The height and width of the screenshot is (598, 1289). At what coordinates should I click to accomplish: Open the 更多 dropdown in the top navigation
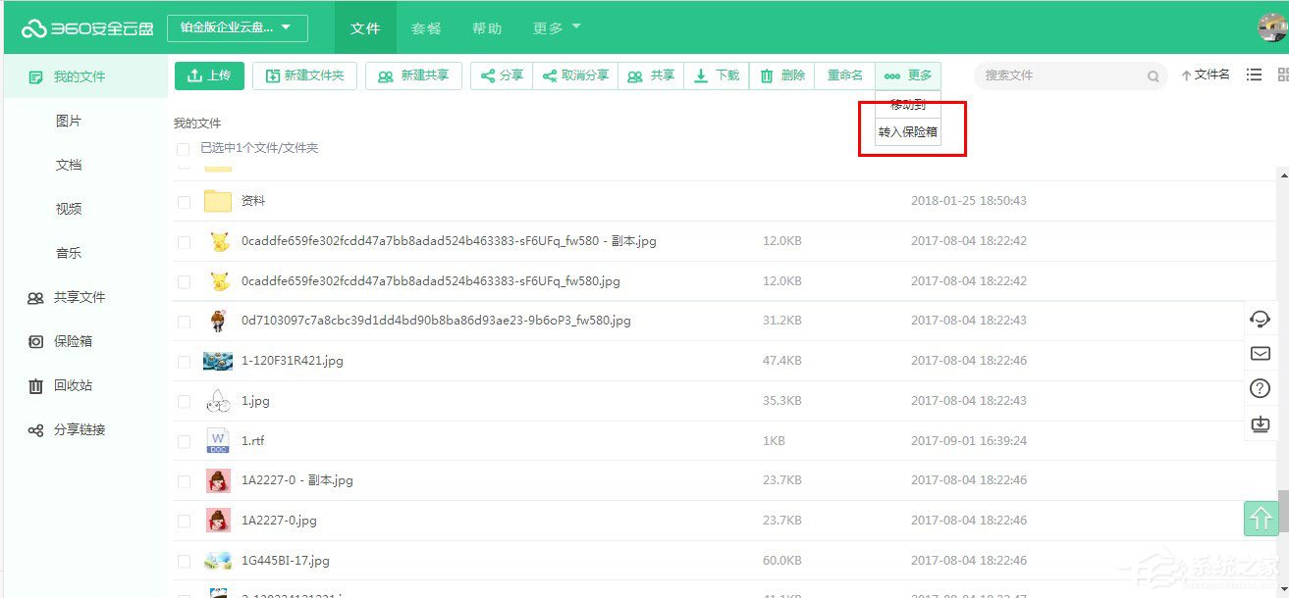click(x=556, y=27)
